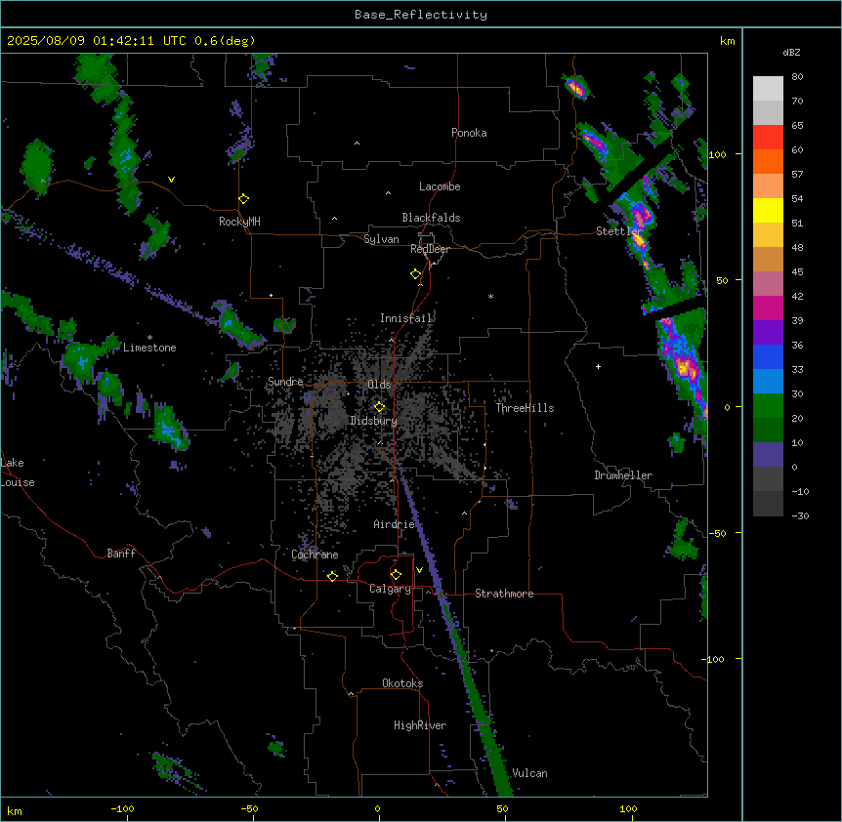Click the Olds town label
This screenshot has height=822, width=842.
[379, 385]
